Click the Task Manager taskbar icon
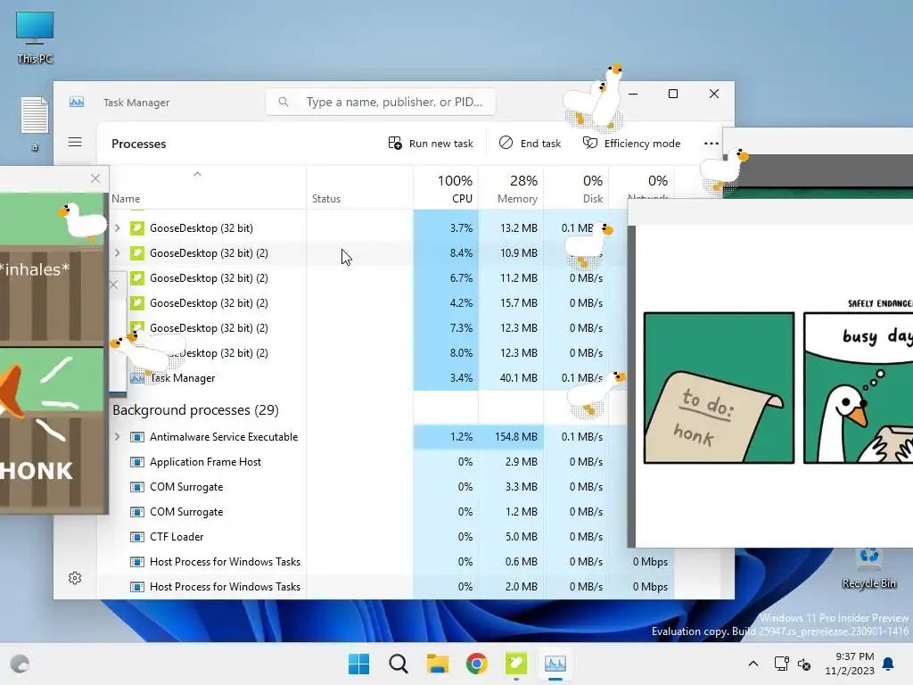Image resolution: width=913 pixels, height=685 pixels. point(555,664)
